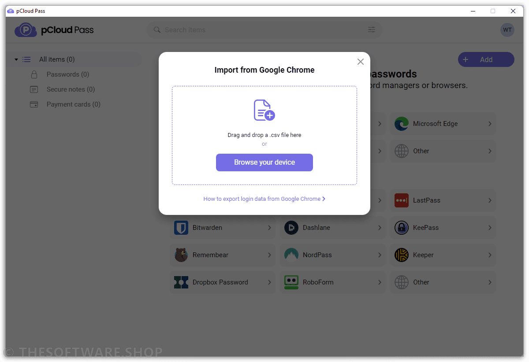Click the globe icon beside upper Other
Image resolution: width=529 pixels, height=362 pixels.
(402, 151)
